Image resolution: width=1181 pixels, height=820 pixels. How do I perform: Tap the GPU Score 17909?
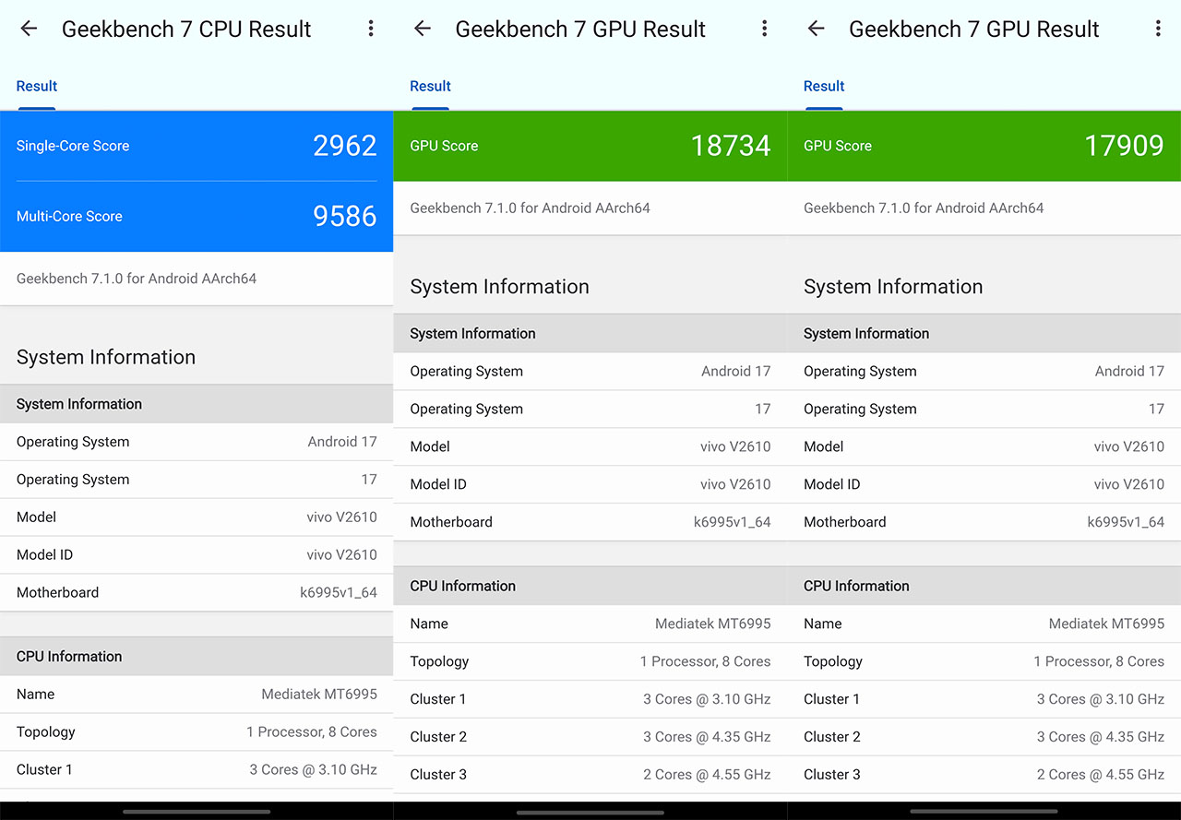(1124, 146)
